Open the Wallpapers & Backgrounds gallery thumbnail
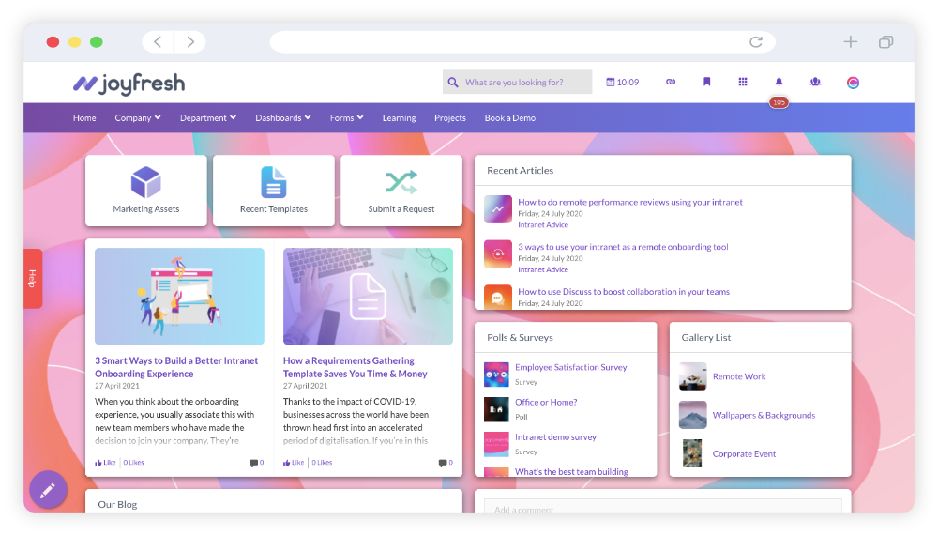The image size is (938, 536). tap(693, 415)
